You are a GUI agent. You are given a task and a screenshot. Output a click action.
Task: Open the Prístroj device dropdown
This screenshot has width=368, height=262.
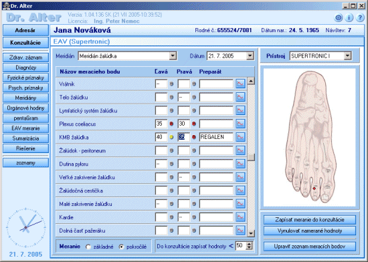[x=348, y=55]
